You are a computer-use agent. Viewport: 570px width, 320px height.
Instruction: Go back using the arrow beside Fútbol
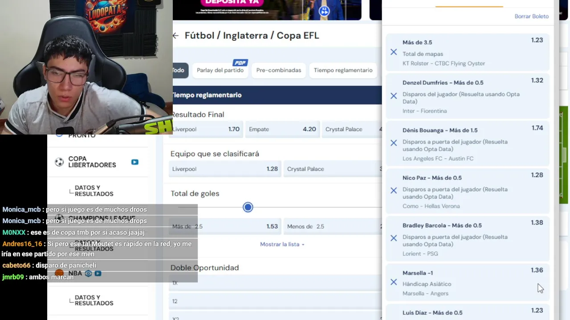click(175, 36)
